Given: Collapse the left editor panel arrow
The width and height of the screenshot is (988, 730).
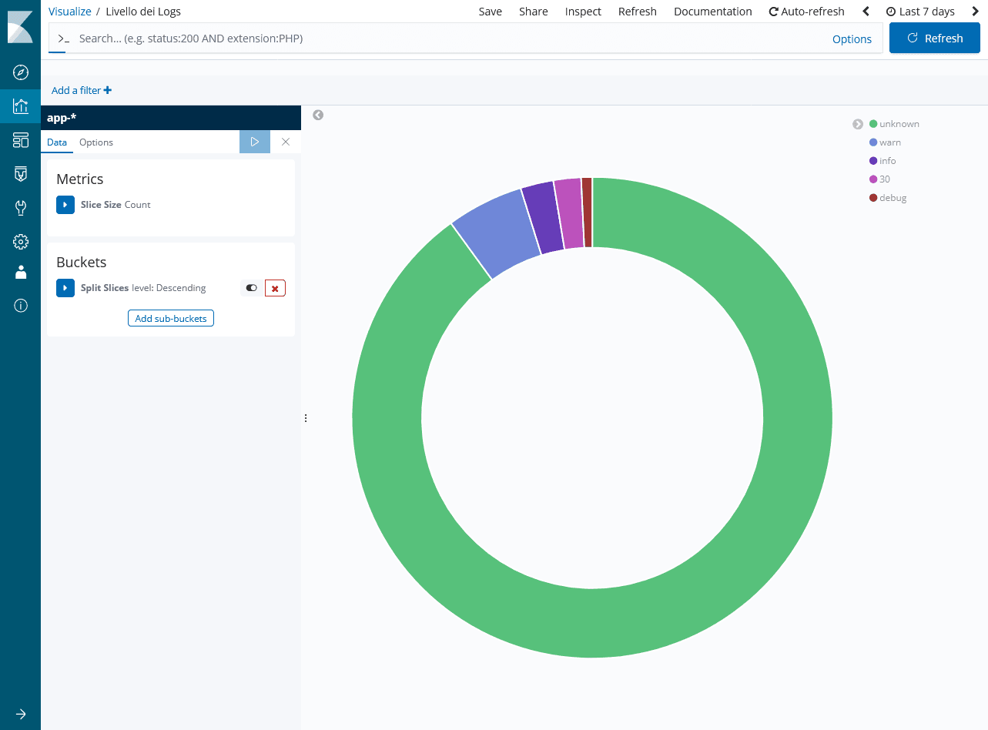Looking at the screenshot, I should [x=318, y=115].
